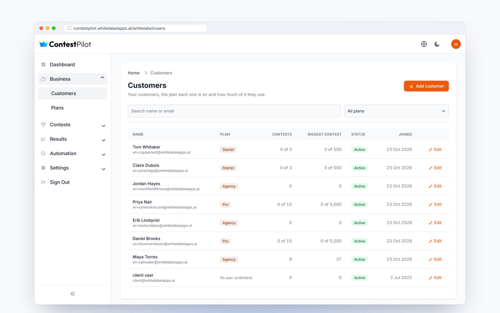Click the Search name or email field
500x313 pixels.
pyautogui.click(x=234, y=111)
